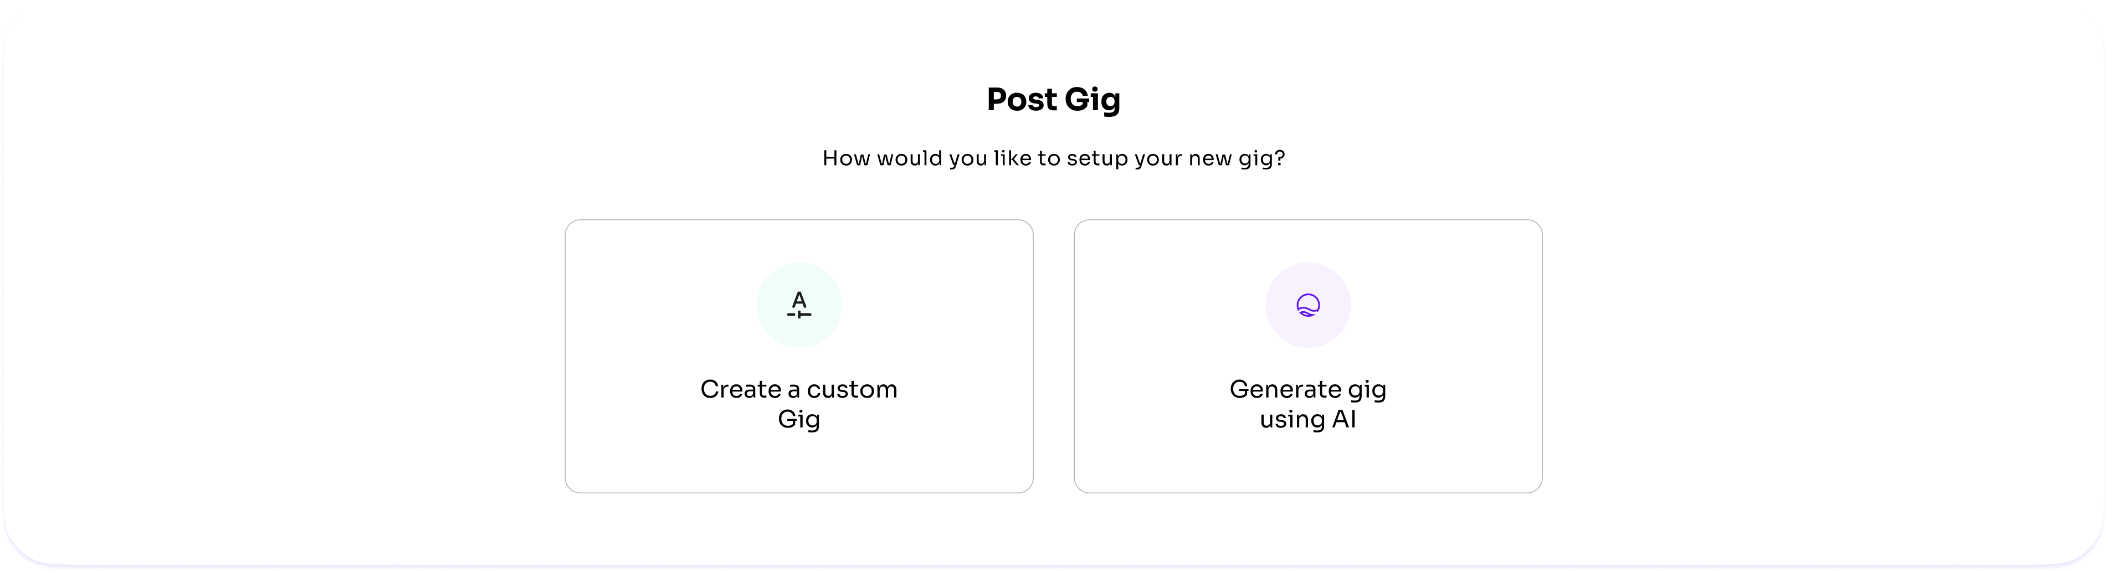This screenshot has height=572, width=2108.
Task: Tap the icon above 'Create a custom Gig'
Action: pyautogui.click(x=799, y=305)
